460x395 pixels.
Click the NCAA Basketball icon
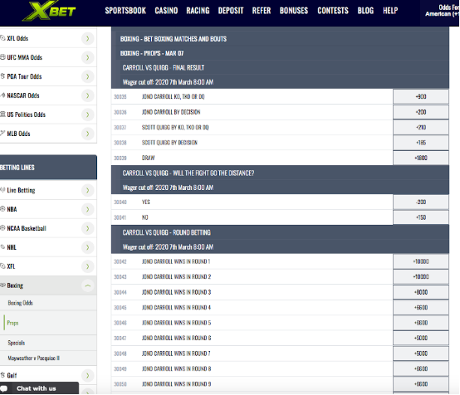2,228
